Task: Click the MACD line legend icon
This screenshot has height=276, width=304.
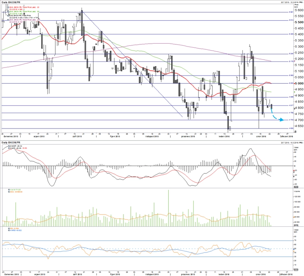Action: (x=9, y=148)
